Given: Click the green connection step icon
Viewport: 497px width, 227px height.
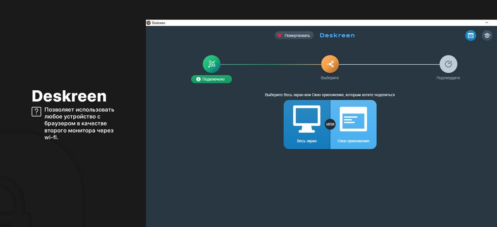Looking at the screenshot, I should [212, 64].
